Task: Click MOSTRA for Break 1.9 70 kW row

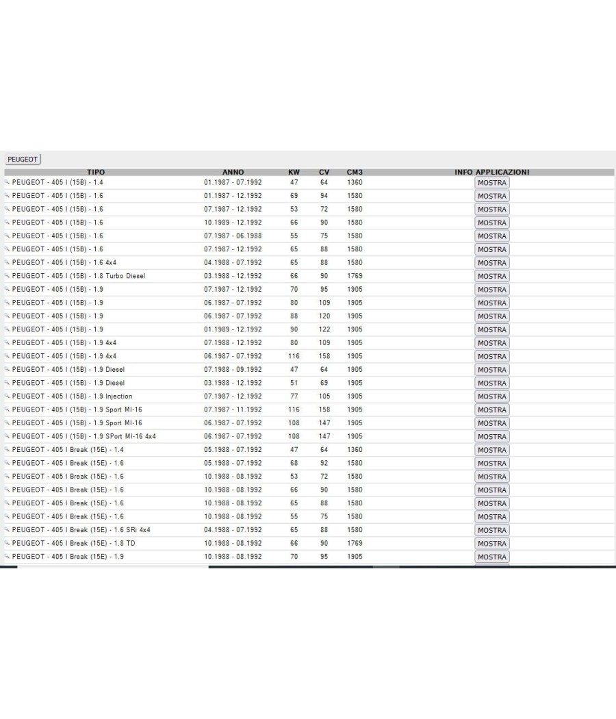Action: point(492,557)
